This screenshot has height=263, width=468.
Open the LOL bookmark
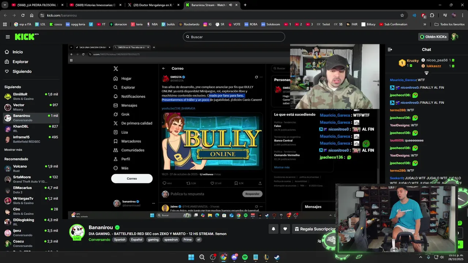pyautogui.click(x=40, y=24)
